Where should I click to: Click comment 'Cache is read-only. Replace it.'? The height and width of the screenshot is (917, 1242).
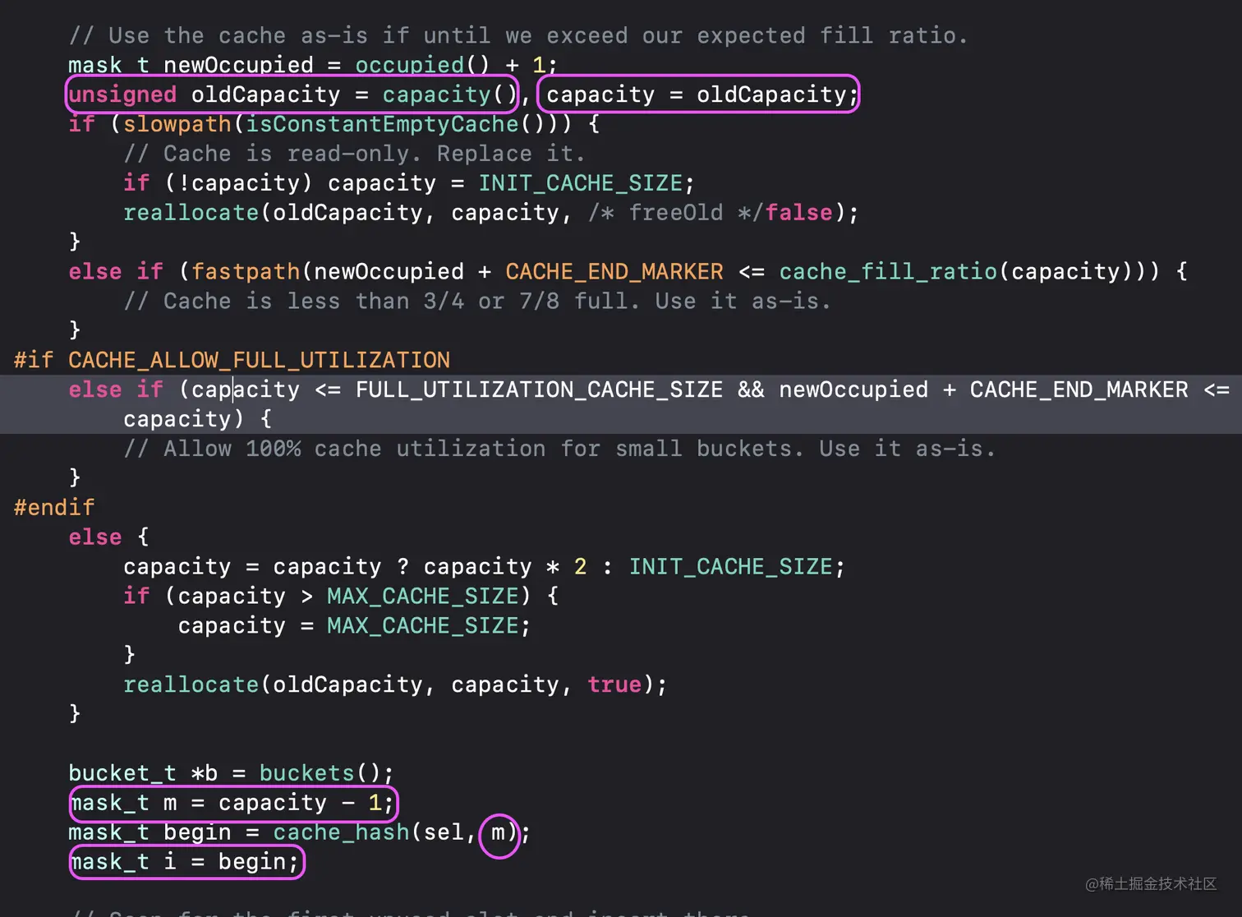[354, 154]
